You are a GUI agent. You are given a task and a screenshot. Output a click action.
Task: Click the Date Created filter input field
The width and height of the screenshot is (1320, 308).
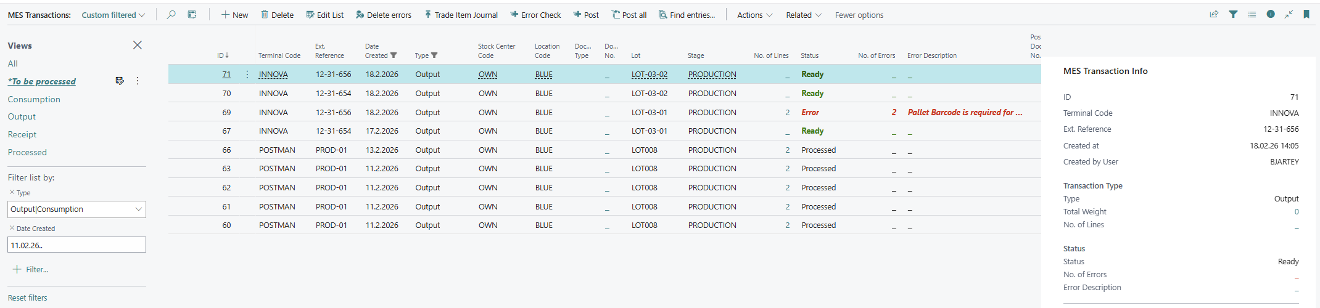pyautogui.click(x=76, y=245)
